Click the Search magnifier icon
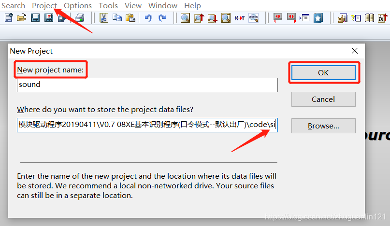The image size is (390, 226). 185,18
